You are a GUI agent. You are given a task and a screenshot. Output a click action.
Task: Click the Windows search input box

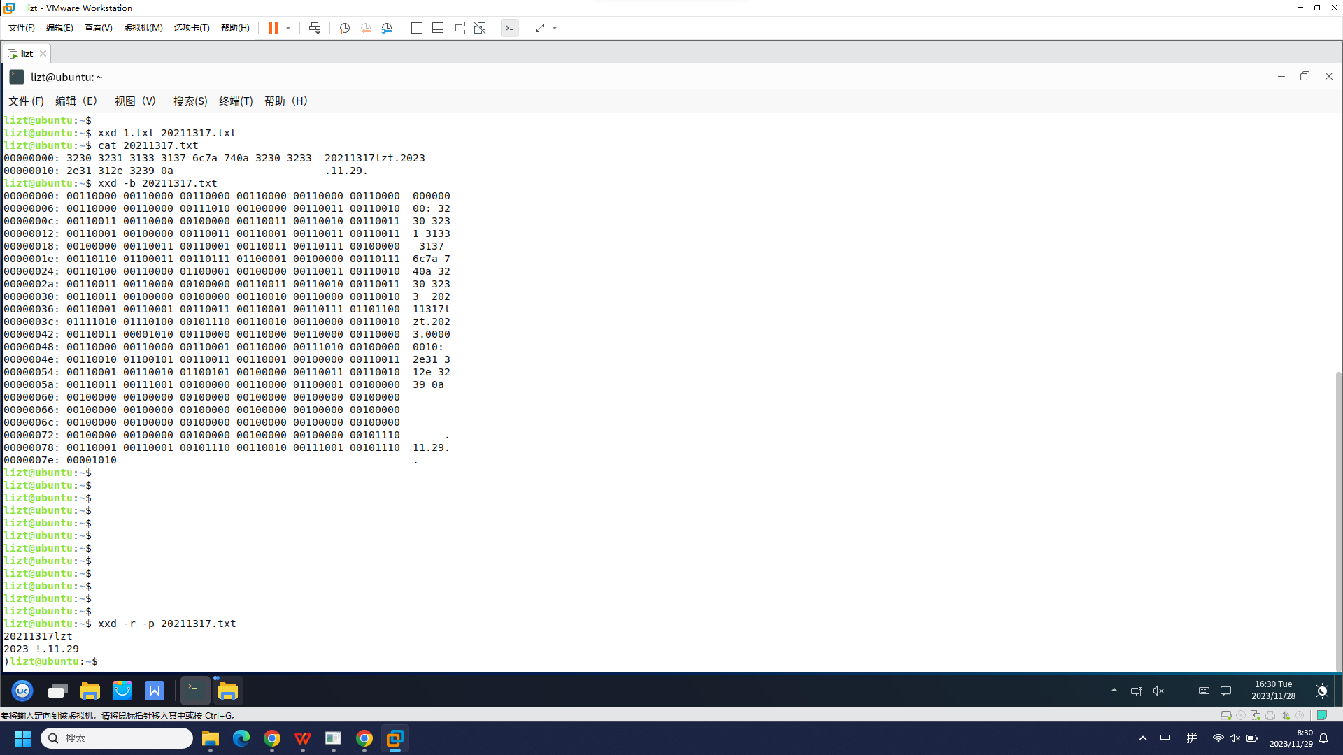pos(117,738)
